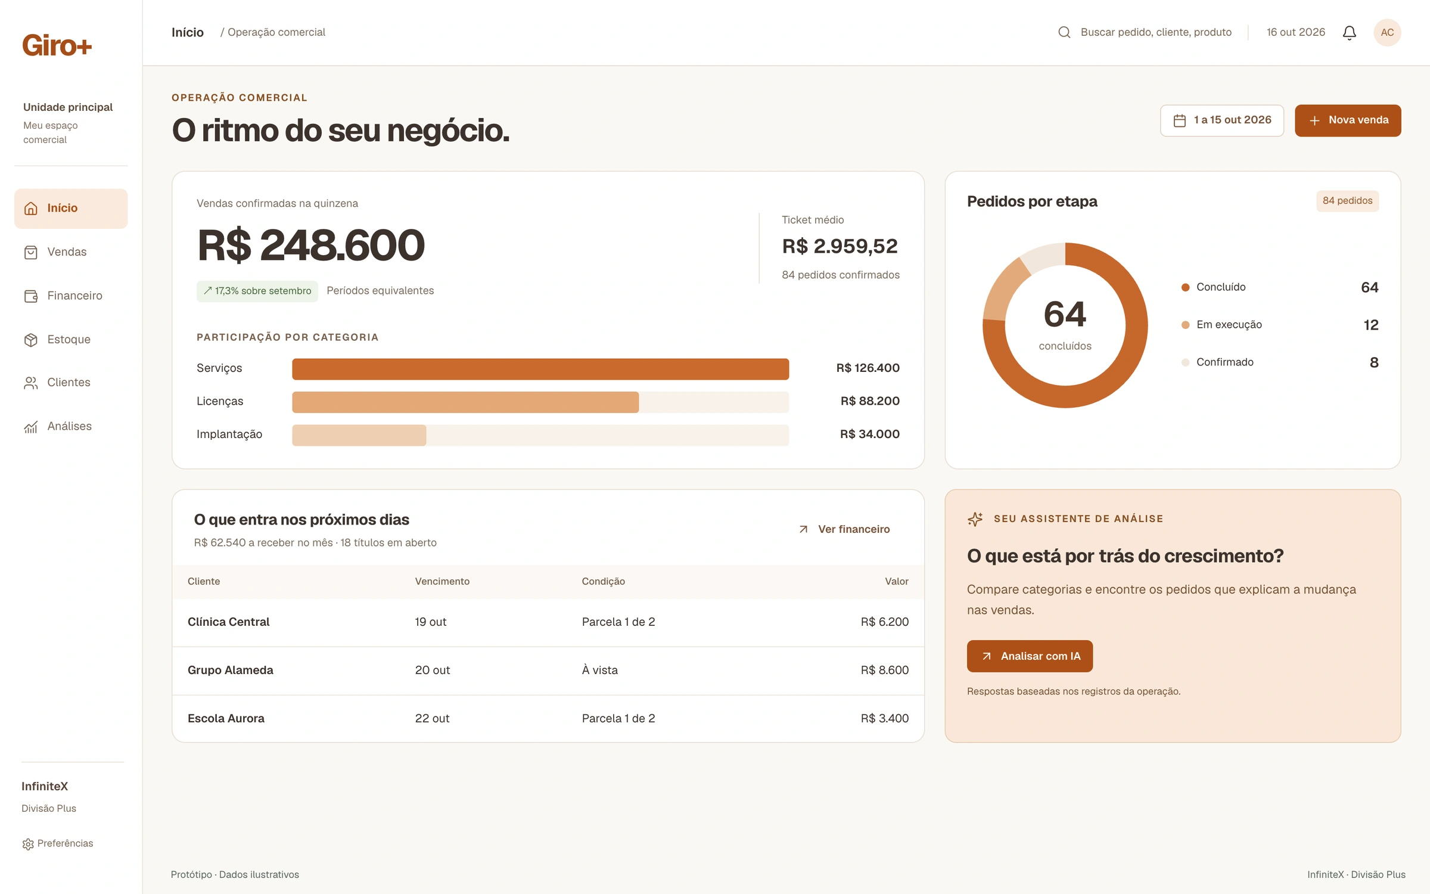Click the R$ 126.400 Serviços amount
Viewport: 1430px width, 894px height.
tap(868, 368)
